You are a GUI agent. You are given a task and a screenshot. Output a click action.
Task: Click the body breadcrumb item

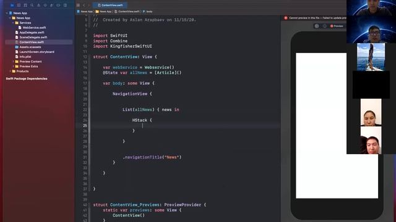click(147, 12)
